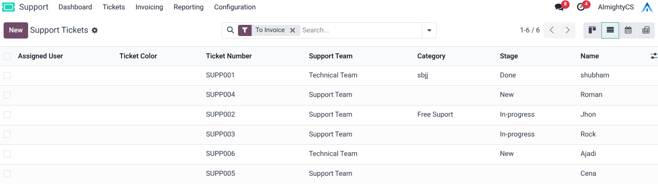
Task: Open the conversations chat bubble icon
Action: [559, 7]
